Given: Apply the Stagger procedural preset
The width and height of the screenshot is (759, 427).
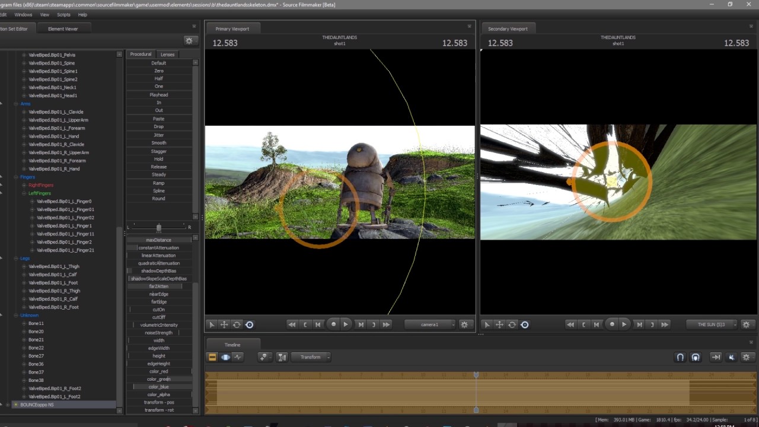Looking at the screenshot, I should [x=159, y=151].
